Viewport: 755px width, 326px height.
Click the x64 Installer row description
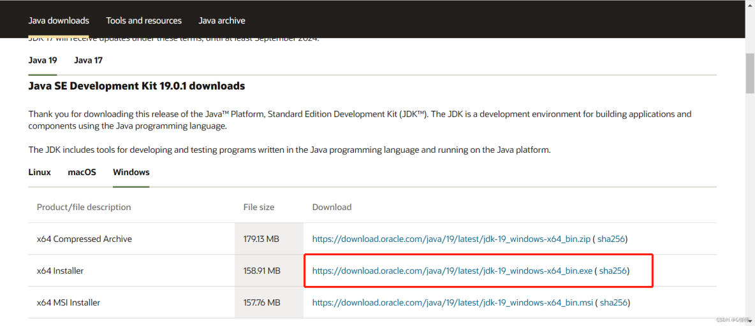(60, 271)
